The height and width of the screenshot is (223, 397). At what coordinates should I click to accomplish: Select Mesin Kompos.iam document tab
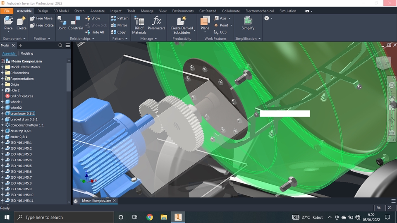[x=96, y=200]
